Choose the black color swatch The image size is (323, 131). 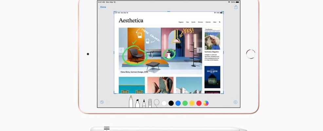(x=171, y=103)
